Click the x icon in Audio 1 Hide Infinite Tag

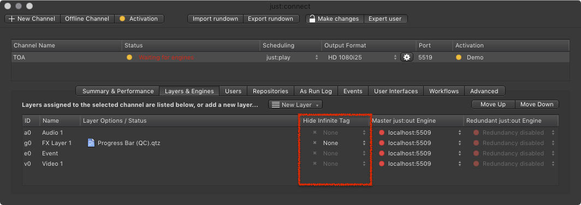(x=315, y=132)
